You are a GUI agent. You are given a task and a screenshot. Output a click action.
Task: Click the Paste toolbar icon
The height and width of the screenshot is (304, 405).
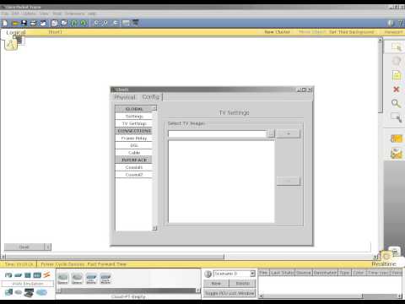(x=64, y=23)
